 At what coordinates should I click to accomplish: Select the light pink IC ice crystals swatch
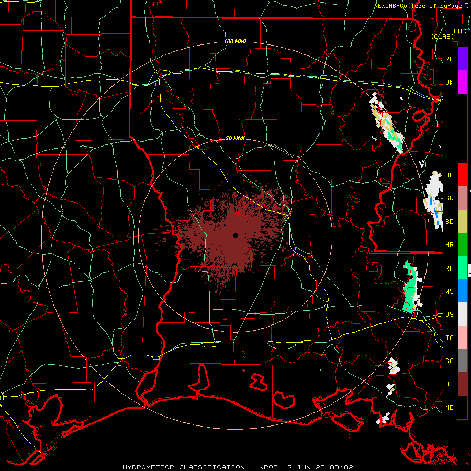[462, 338]
